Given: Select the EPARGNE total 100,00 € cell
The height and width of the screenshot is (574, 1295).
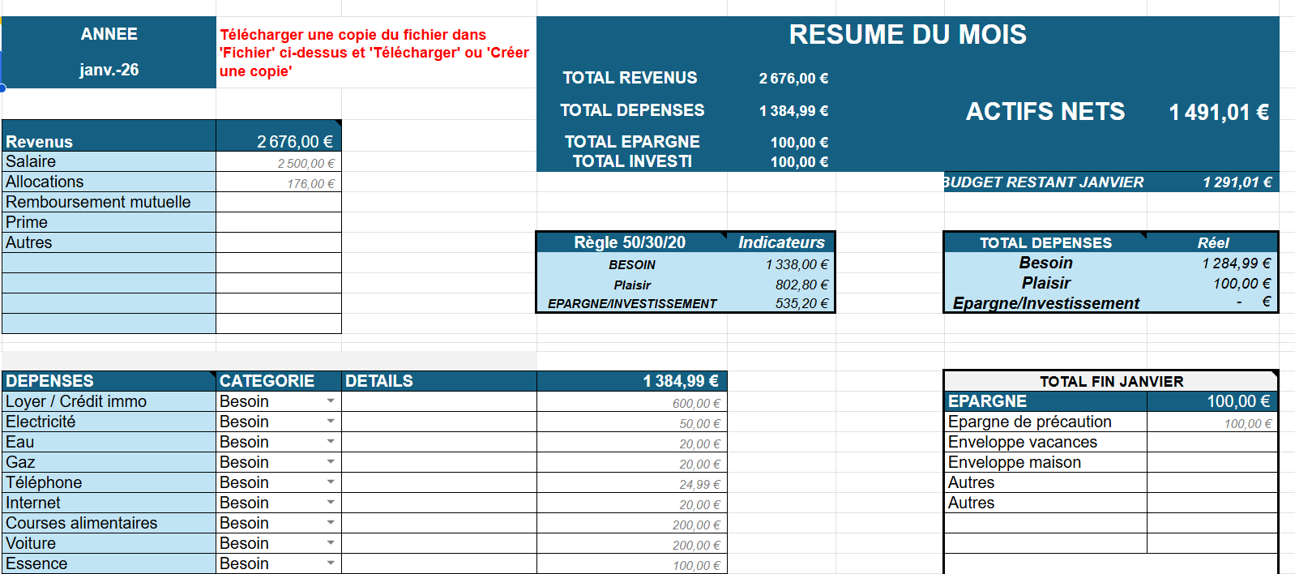Looking at the screenshot, I should coord(1212,401).
